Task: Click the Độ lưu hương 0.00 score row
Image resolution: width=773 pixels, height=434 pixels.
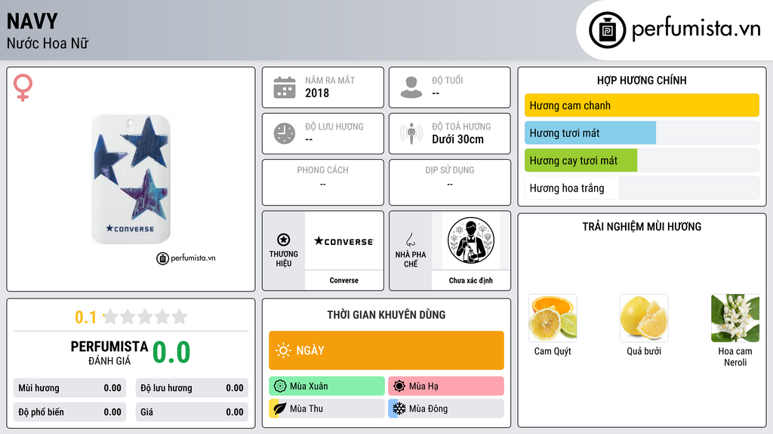Action: pos(192,388)
